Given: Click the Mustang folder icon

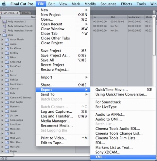Looking at the screenshot, I should pyautogui.click(x=7, y=147).
